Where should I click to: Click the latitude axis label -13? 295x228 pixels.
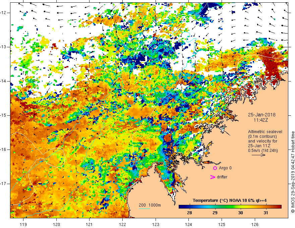(4, 47)
